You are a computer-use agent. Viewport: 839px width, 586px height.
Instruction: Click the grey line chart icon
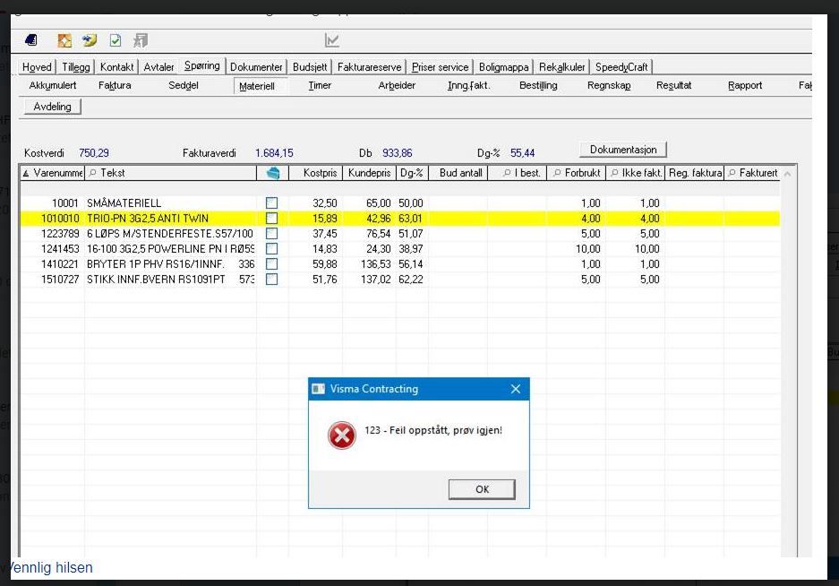[x=331, y=40]
